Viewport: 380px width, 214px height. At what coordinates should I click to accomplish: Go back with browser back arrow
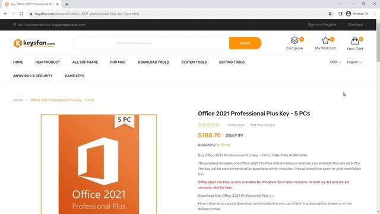point(5,14)
